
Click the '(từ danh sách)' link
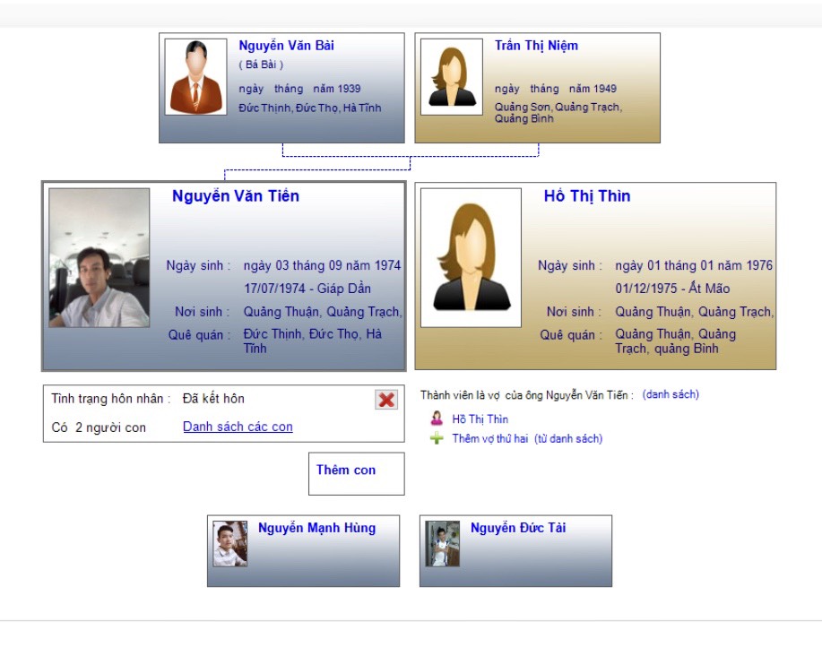click(x=568, y=438)
